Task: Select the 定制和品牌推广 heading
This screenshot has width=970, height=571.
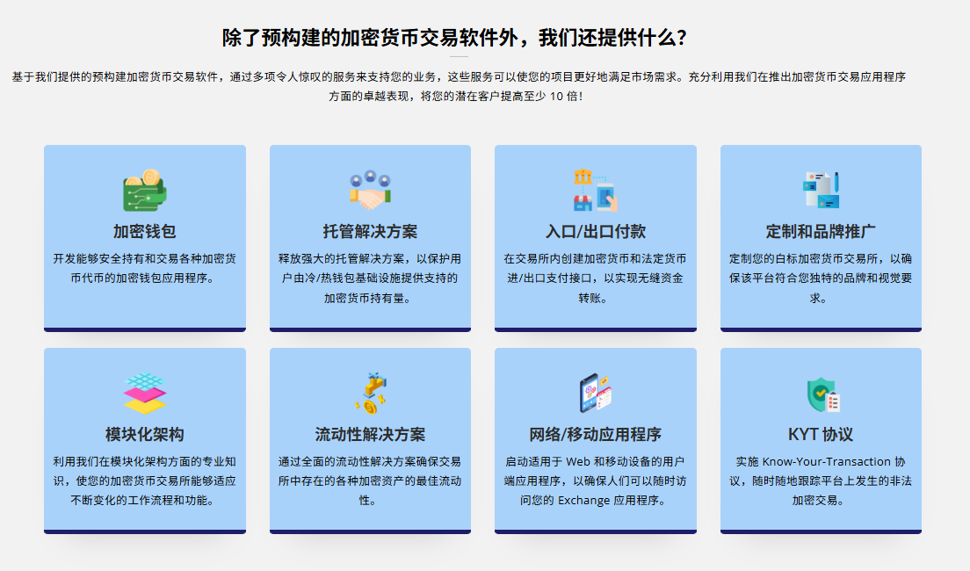Action: pos(821,232)
